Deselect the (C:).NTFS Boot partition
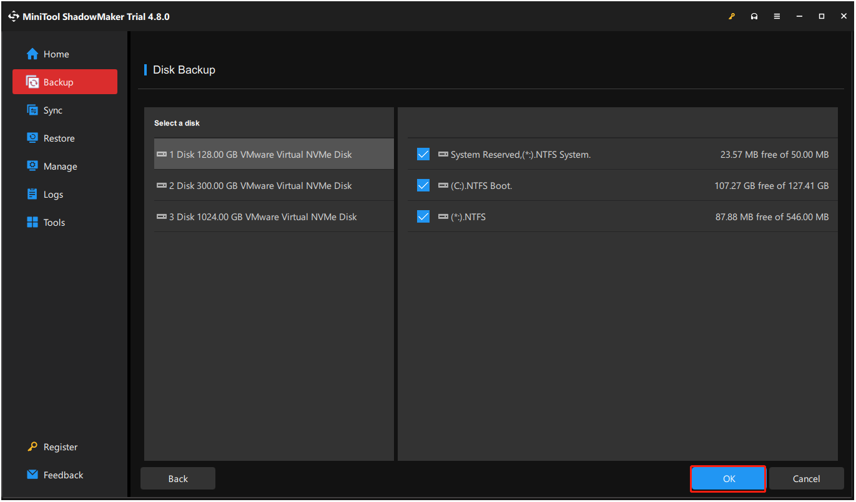 423,185
